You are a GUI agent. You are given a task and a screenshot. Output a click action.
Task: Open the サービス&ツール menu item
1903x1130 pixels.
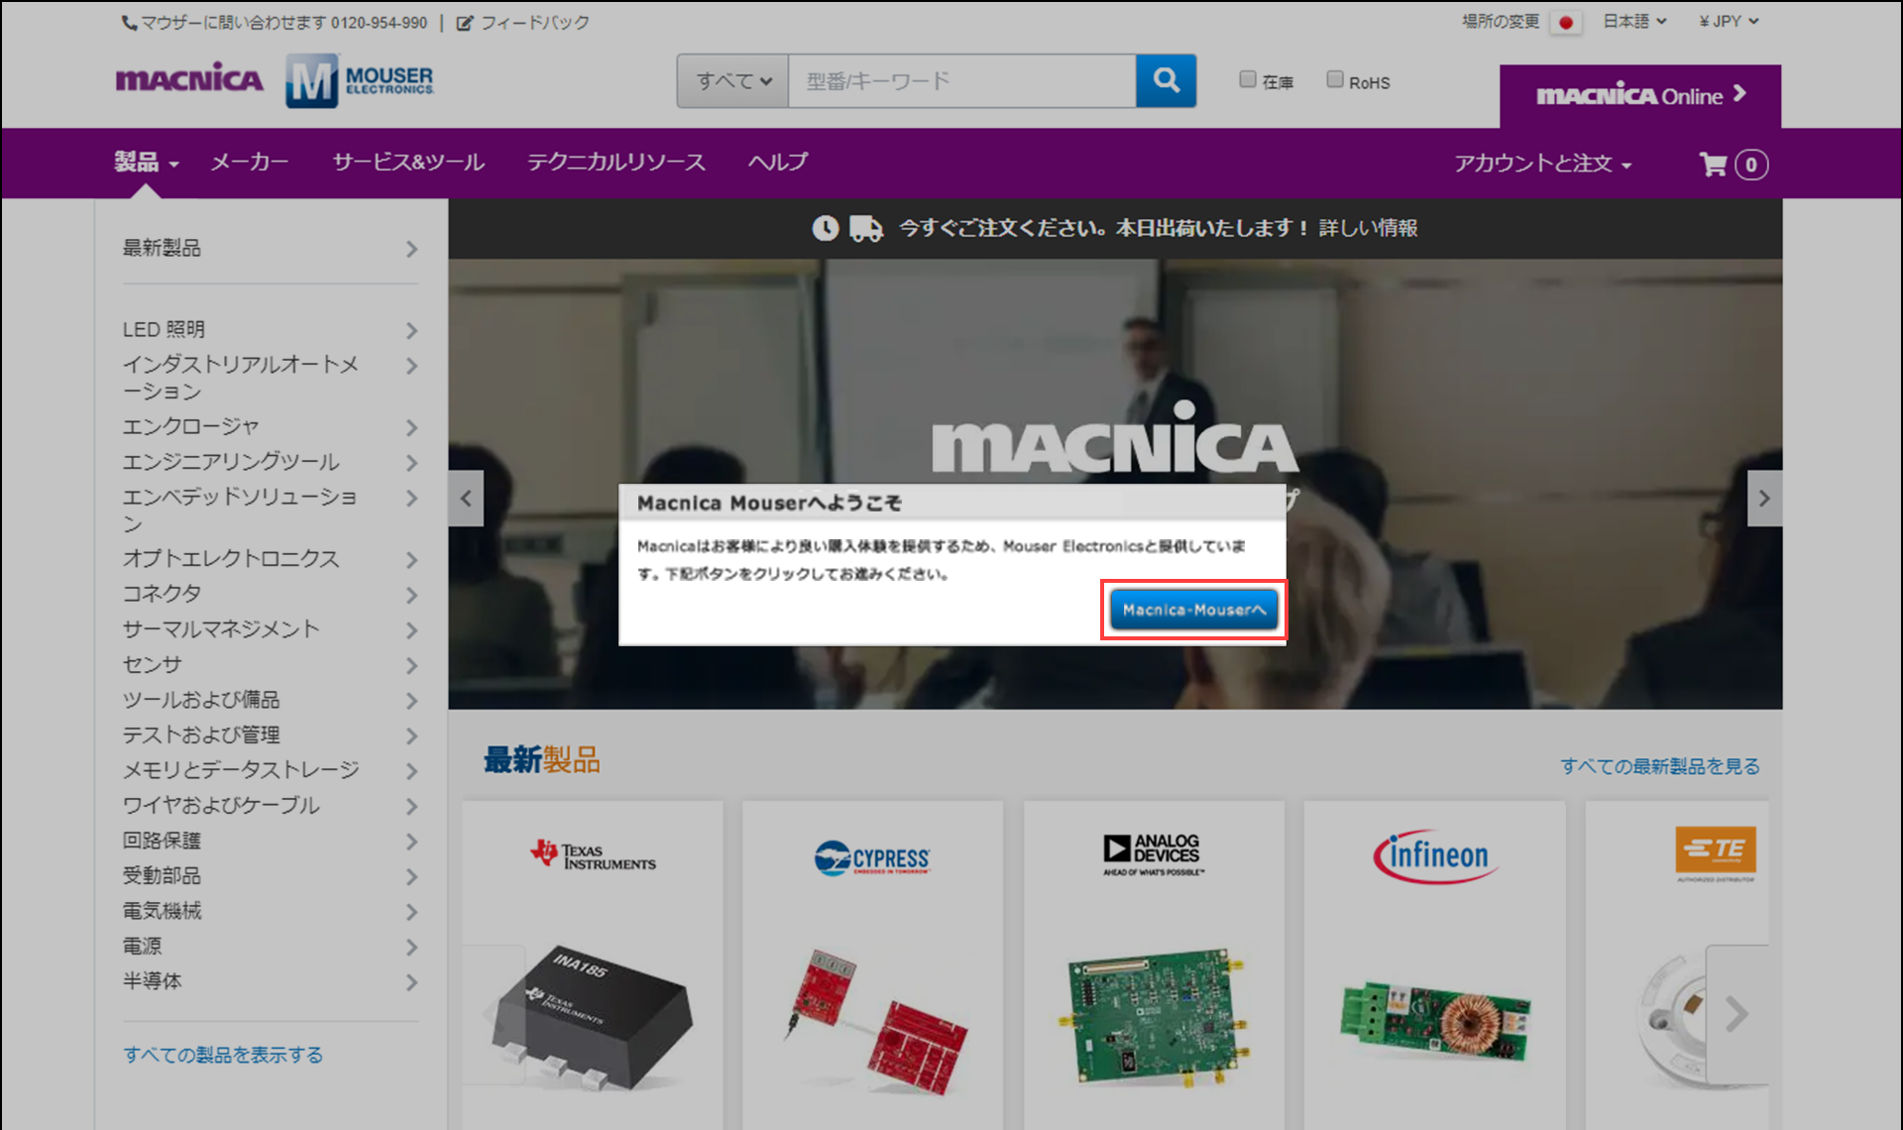[x=408, y=163]
